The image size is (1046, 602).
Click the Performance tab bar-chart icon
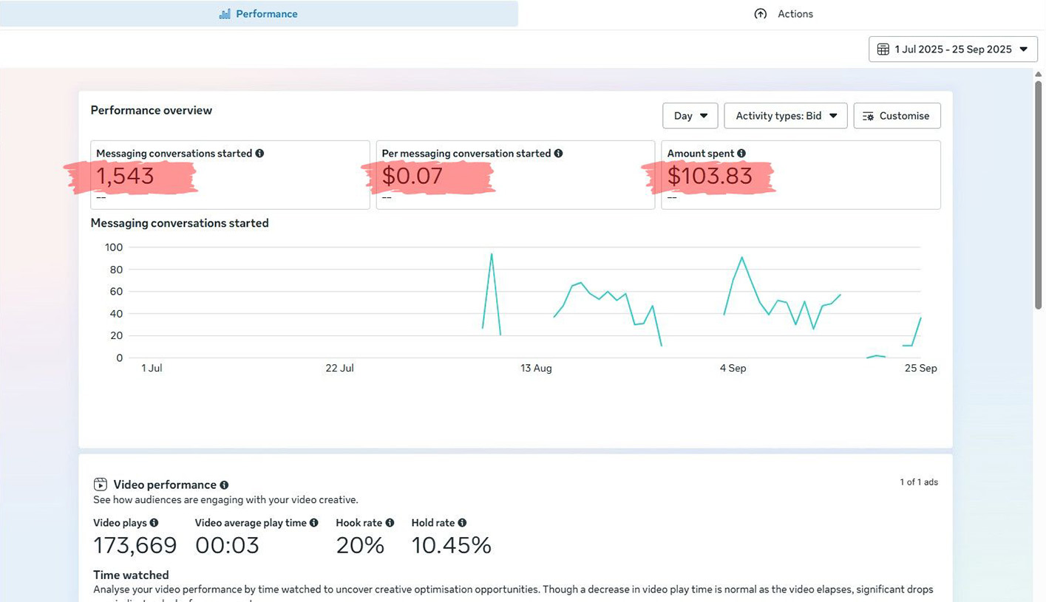pos(225,14)
